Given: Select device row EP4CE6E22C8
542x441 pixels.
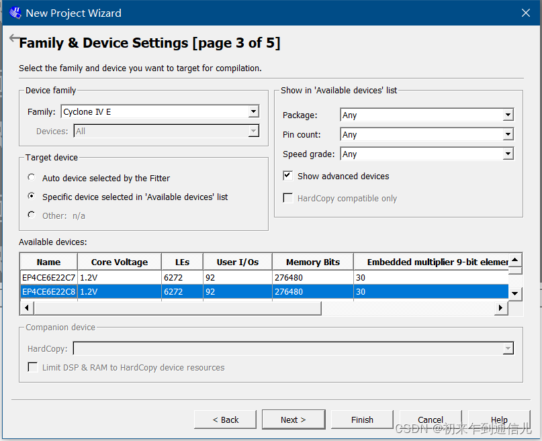Looking at the screenshot, I should tap(265, 292).
